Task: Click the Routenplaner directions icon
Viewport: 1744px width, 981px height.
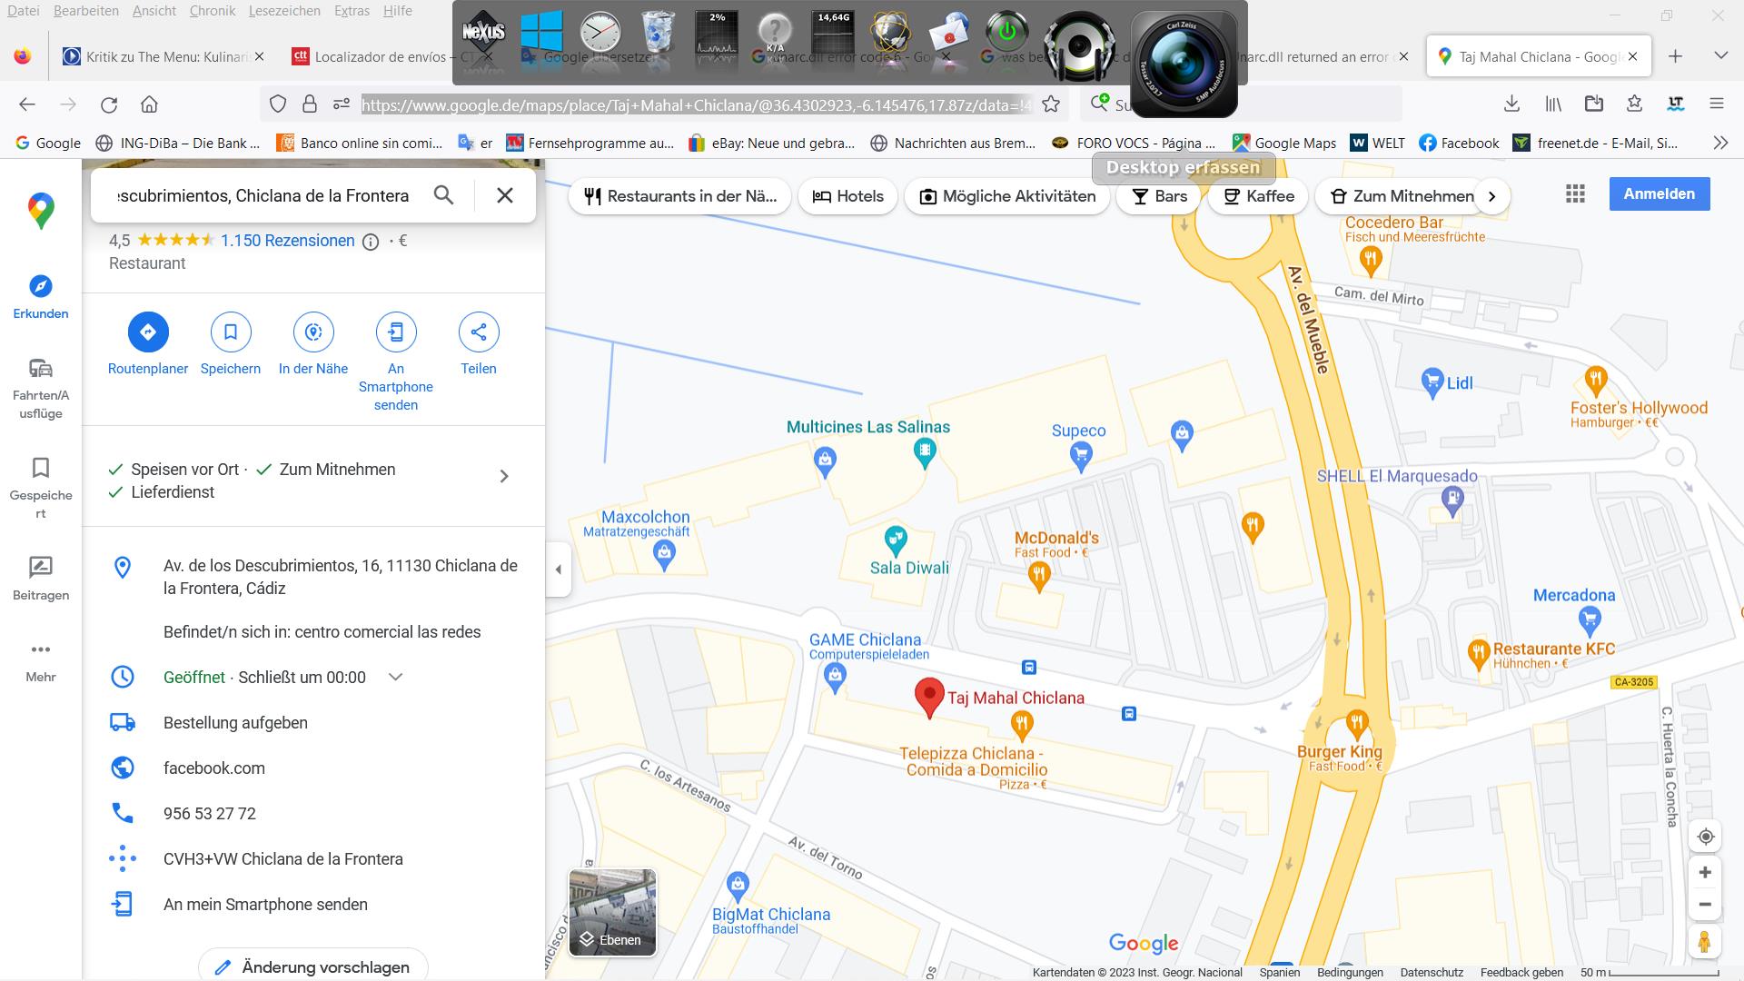Action: click(x=148, y=332)
